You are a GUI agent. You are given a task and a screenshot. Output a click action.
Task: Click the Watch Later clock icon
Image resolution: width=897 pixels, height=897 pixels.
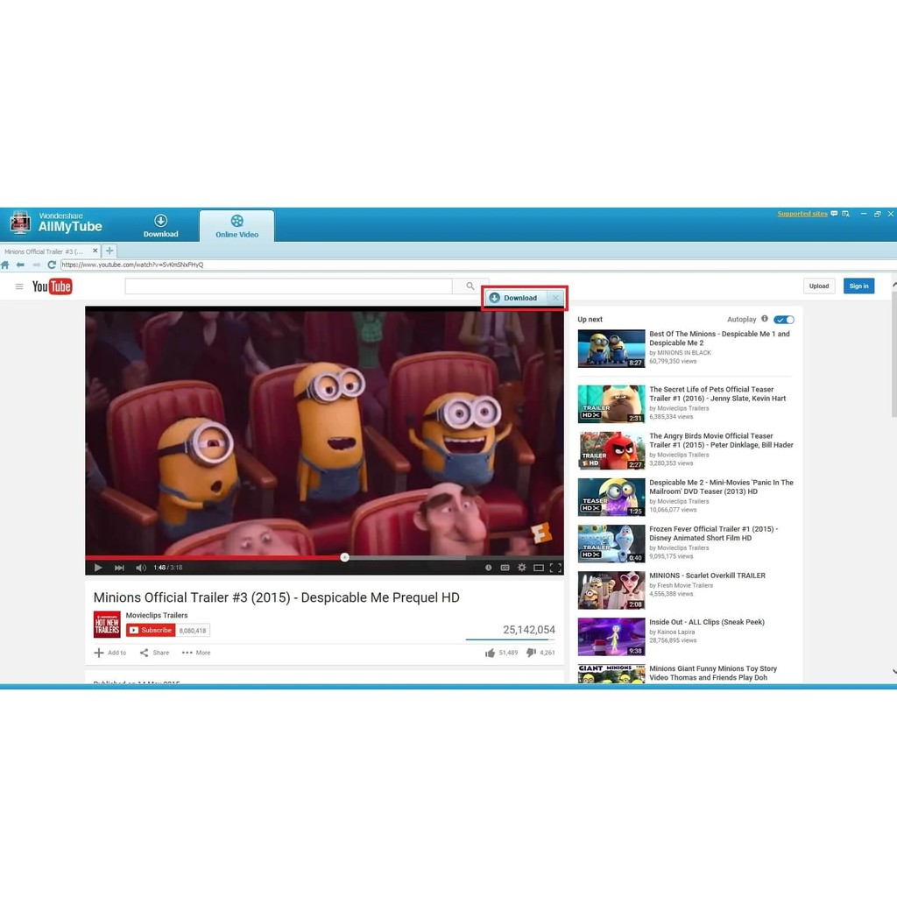[x=488, y=568]
